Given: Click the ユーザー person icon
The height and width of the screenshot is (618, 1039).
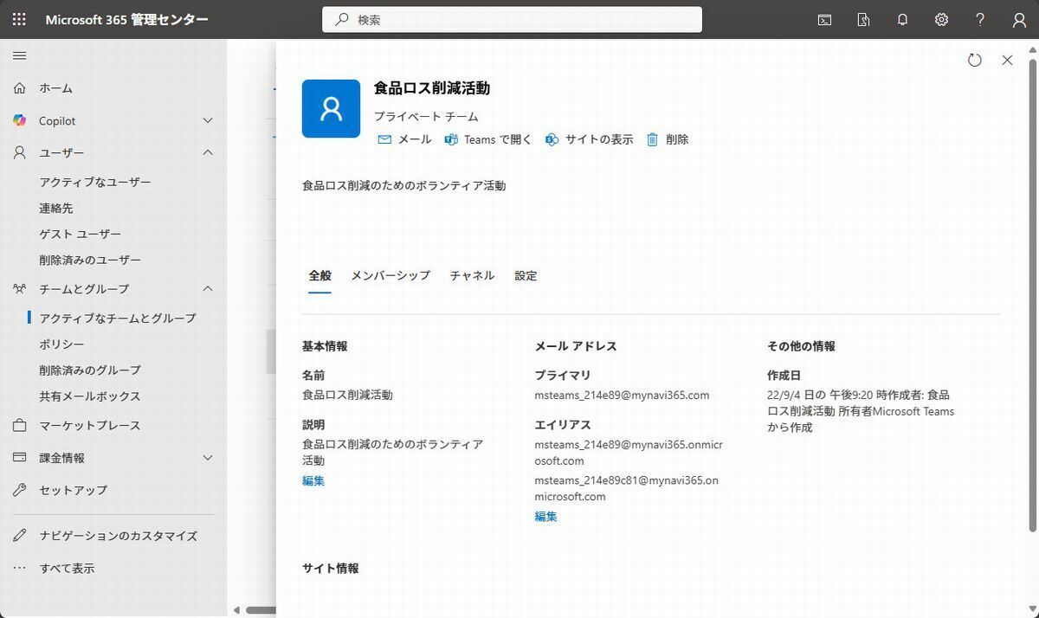Looking at the screenshot, I should click(x=19, y=152).
